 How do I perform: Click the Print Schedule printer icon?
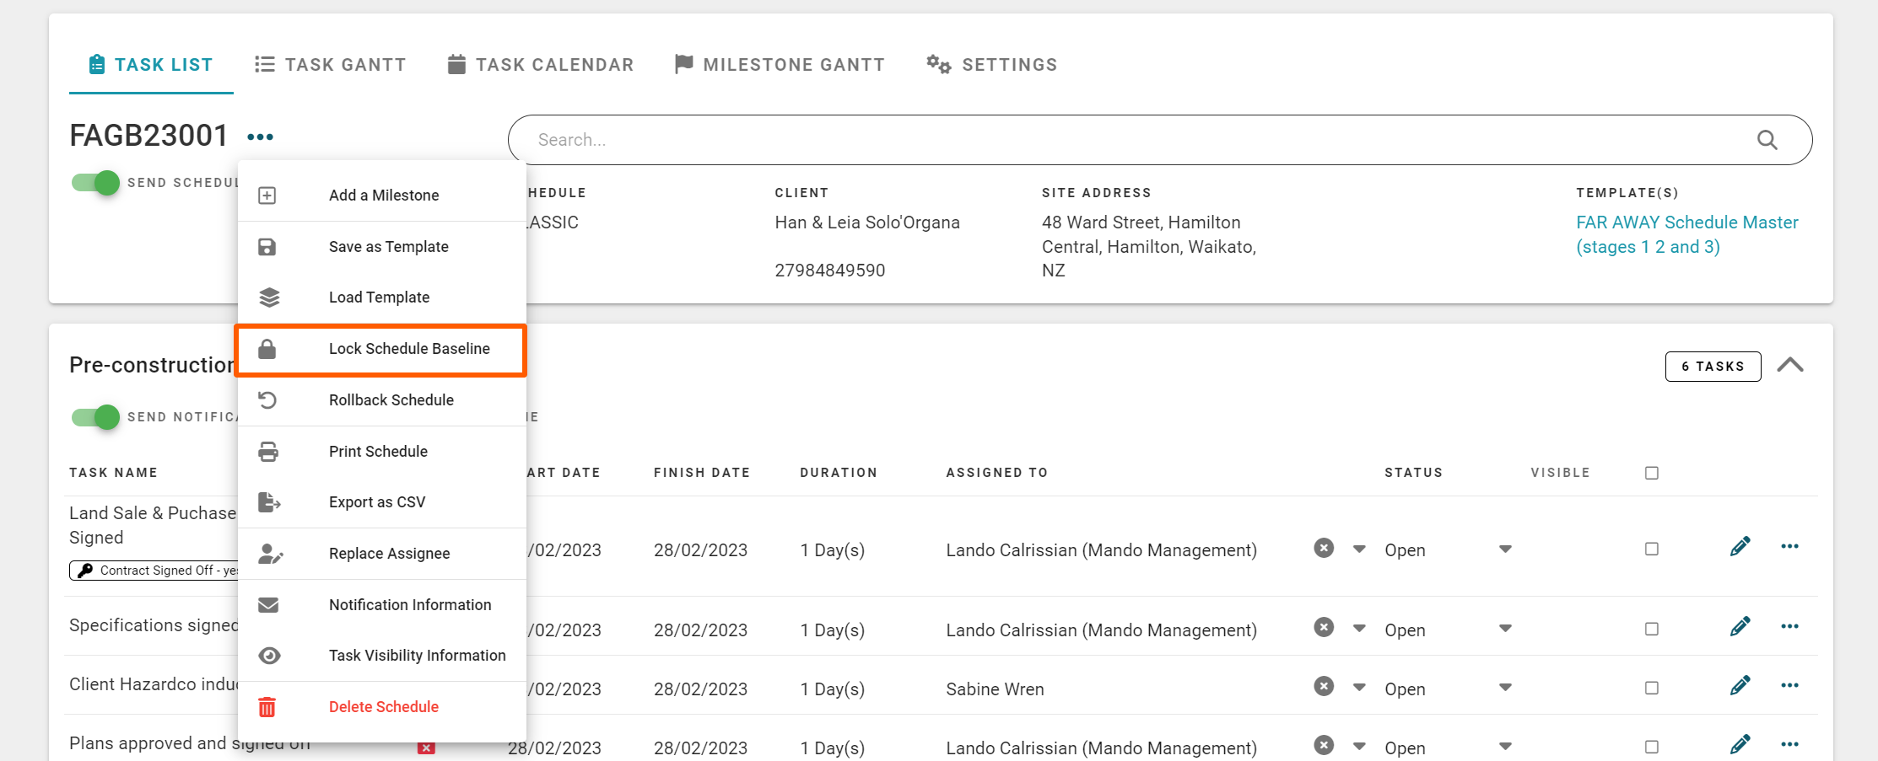point(267,451)
